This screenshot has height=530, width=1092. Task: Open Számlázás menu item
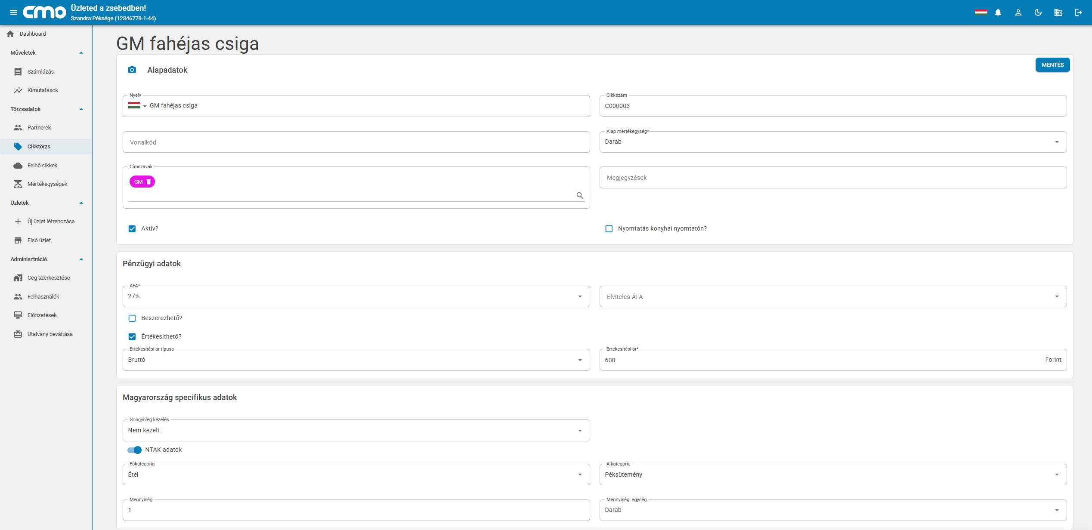coord(46,71)
